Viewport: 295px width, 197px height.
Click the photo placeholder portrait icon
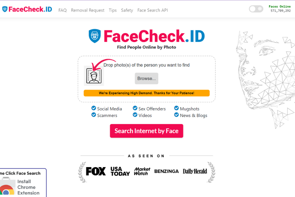coord(94,76)
